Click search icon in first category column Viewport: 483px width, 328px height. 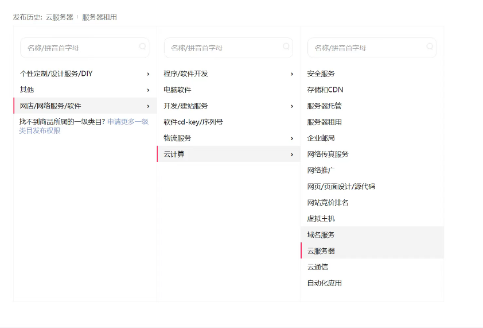coord(142,47)
